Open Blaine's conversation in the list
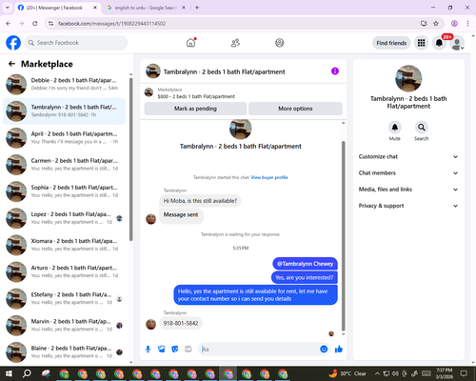Viewport: 476px width, 381px height. (x=64, y=352)
